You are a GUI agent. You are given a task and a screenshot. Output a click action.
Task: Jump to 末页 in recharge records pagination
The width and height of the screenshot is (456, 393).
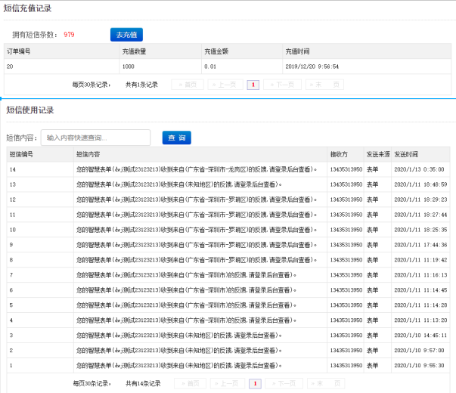[324, 85]
